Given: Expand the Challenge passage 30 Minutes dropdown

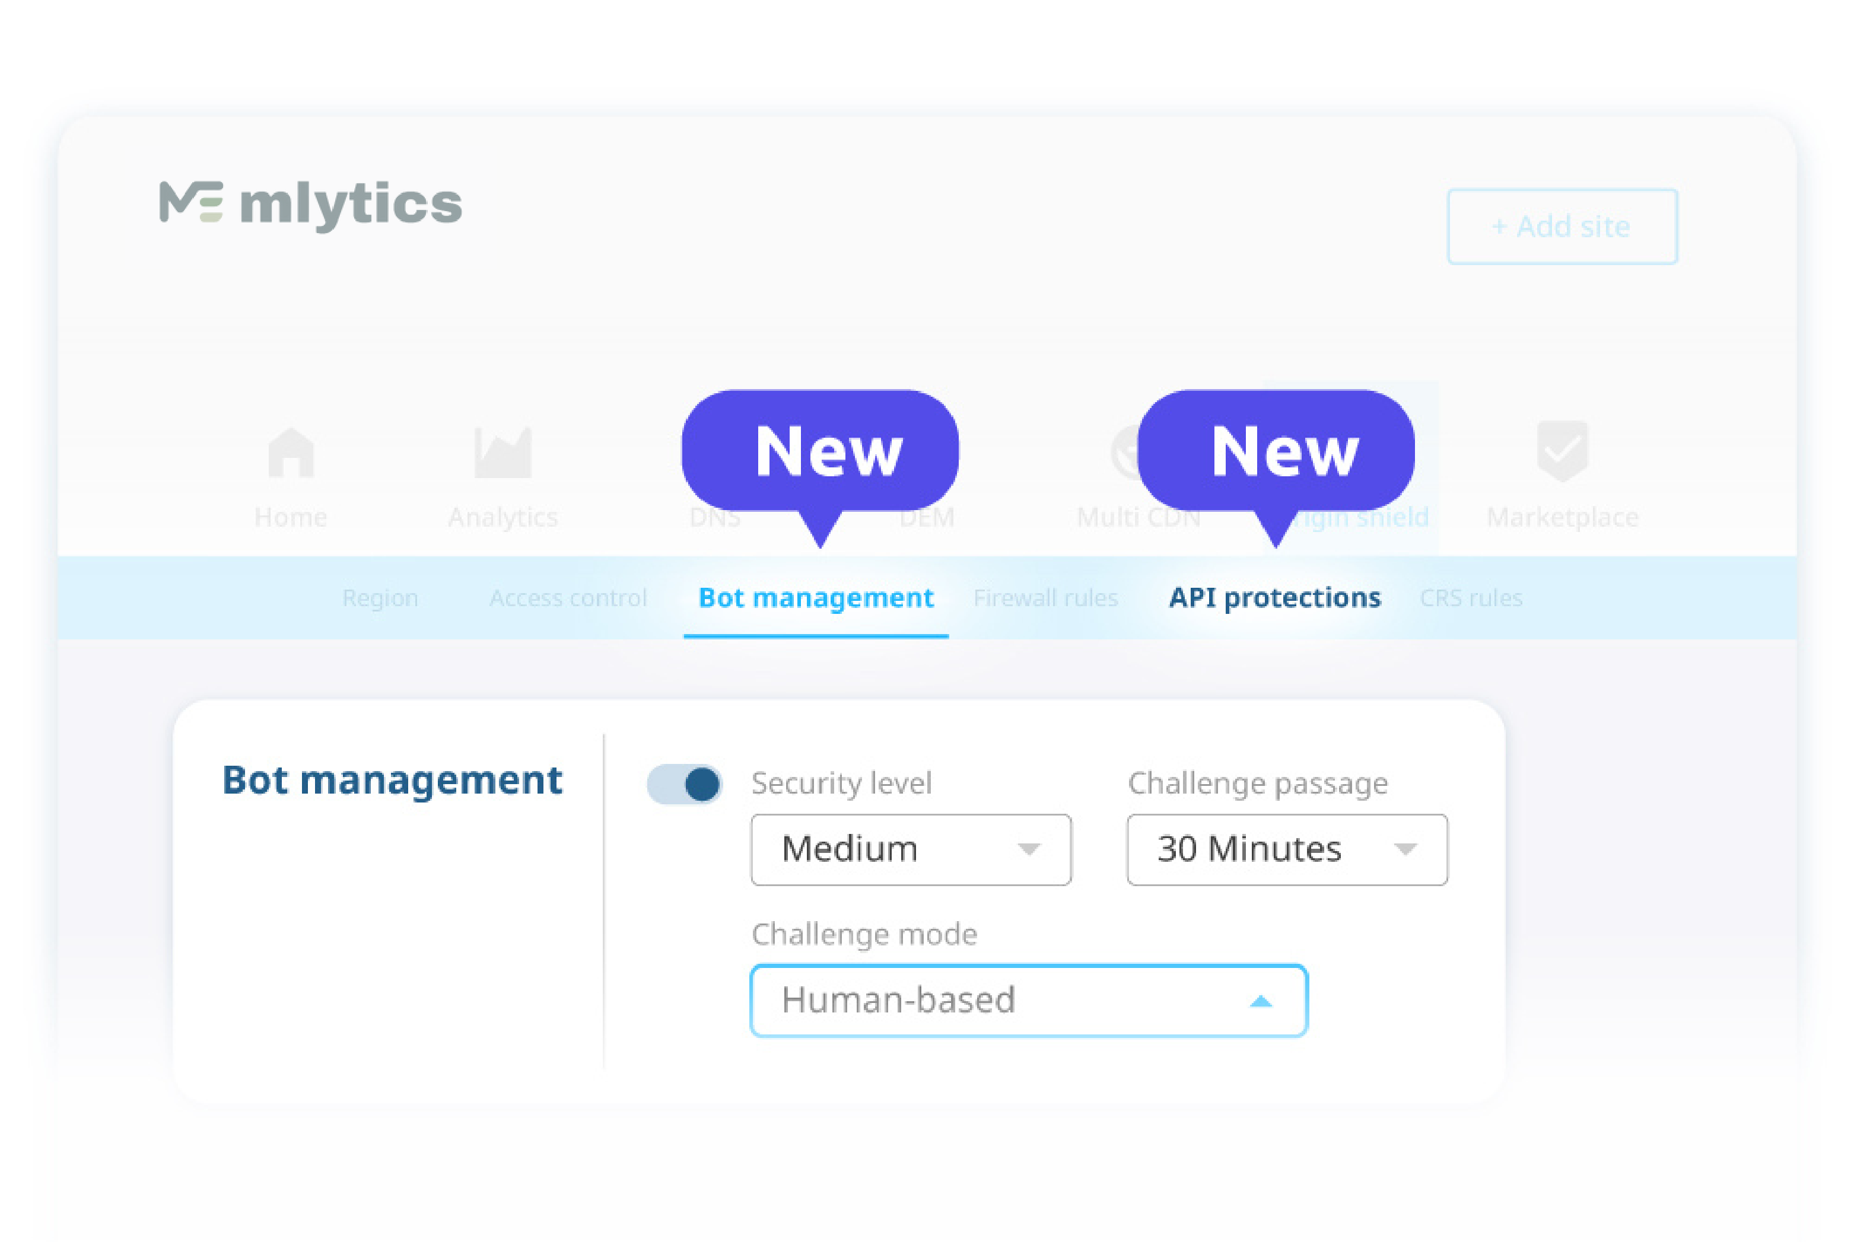Looking at the screenshot, I should point(1286,849).
